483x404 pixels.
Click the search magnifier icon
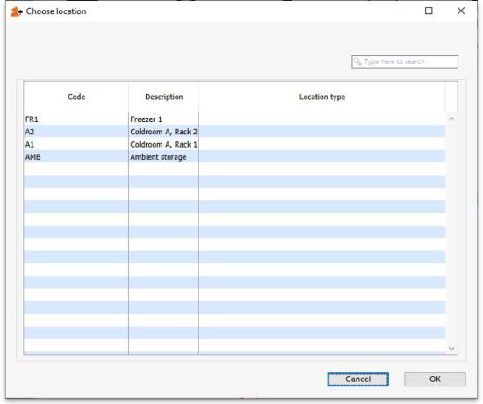[357, 61]
